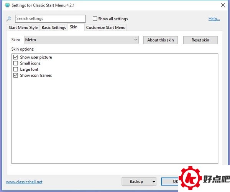Viewport: 230px width, 192px height.
Task: Click the magnifier search icon
Action: [9, 19]
